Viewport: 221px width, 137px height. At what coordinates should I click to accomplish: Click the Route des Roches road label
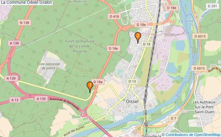pos(74,131)
